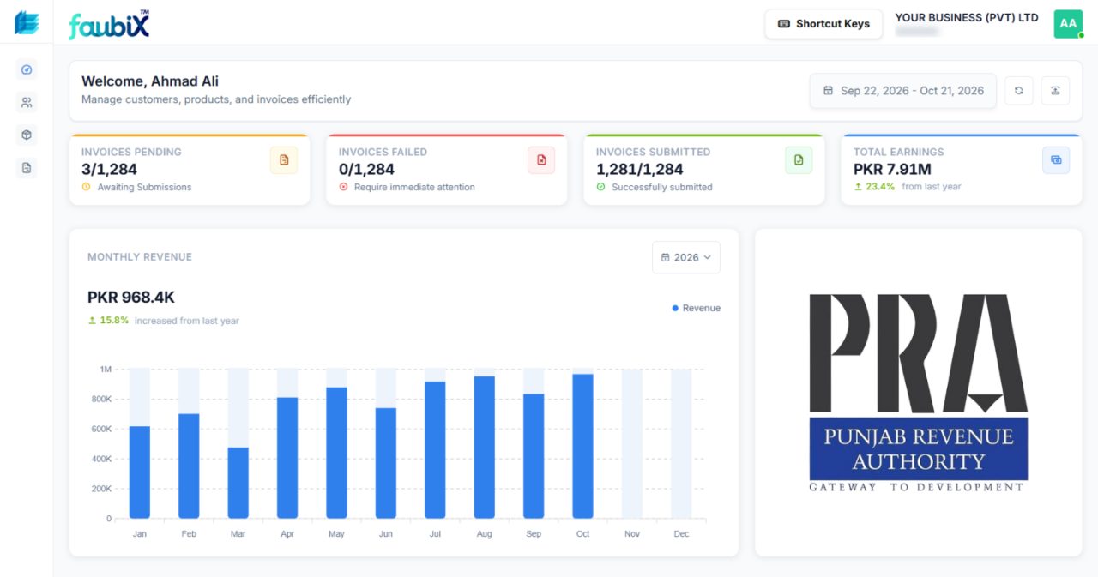Click the May revenue bar
1098x577 pixels.
(336, 453)
